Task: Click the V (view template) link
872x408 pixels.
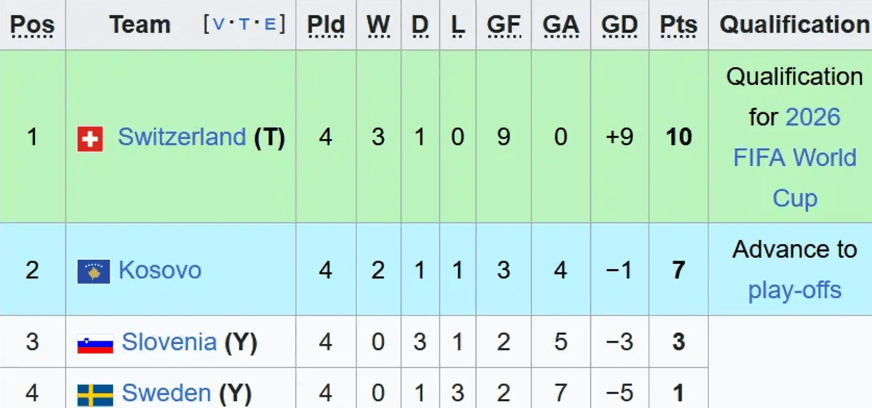Action: pos(219,24)
